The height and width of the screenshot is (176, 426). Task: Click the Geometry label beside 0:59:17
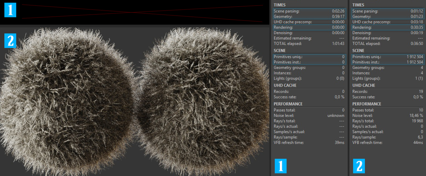click(283, 17)
